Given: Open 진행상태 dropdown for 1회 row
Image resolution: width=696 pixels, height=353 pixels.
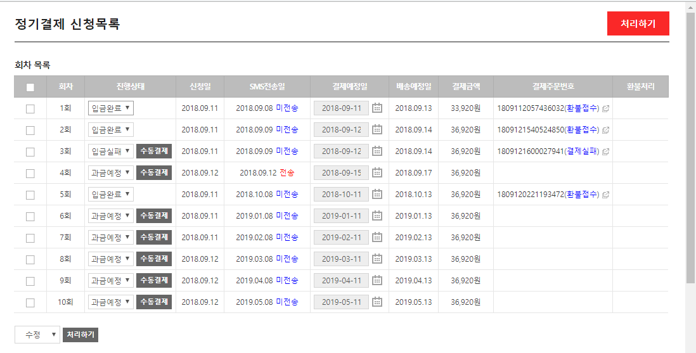Looking at the screenshot, I should 111,108.
